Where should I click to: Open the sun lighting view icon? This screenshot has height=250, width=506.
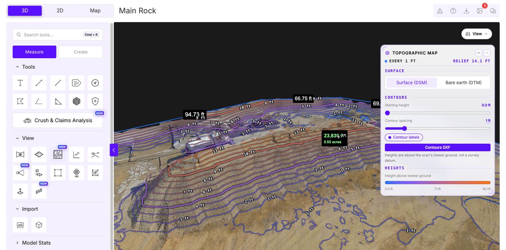point(39,173)
